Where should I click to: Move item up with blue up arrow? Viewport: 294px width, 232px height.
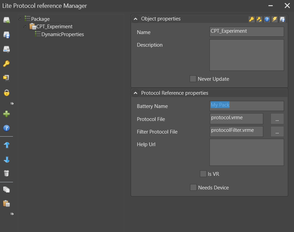(6, 145)
